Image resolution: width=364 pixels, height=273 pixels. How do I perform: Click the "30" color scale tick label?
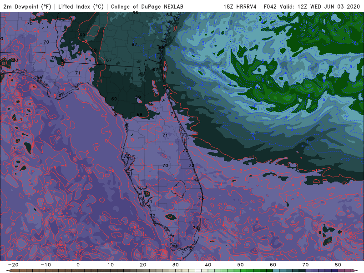[176, 265]
